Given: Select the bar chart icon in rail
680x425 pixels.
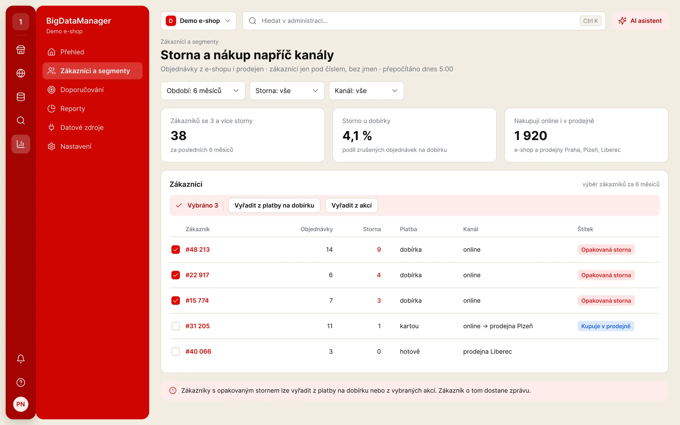Looking at the screenshot, I should pyautogui.click(x=21, y=144).
